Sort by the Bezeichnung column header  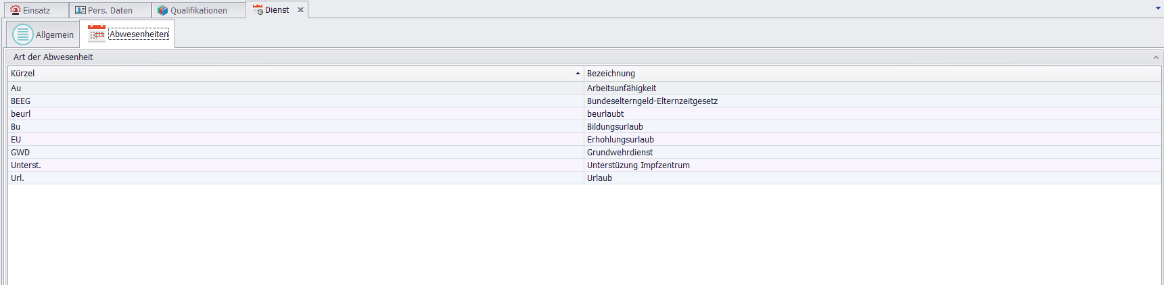611,74
